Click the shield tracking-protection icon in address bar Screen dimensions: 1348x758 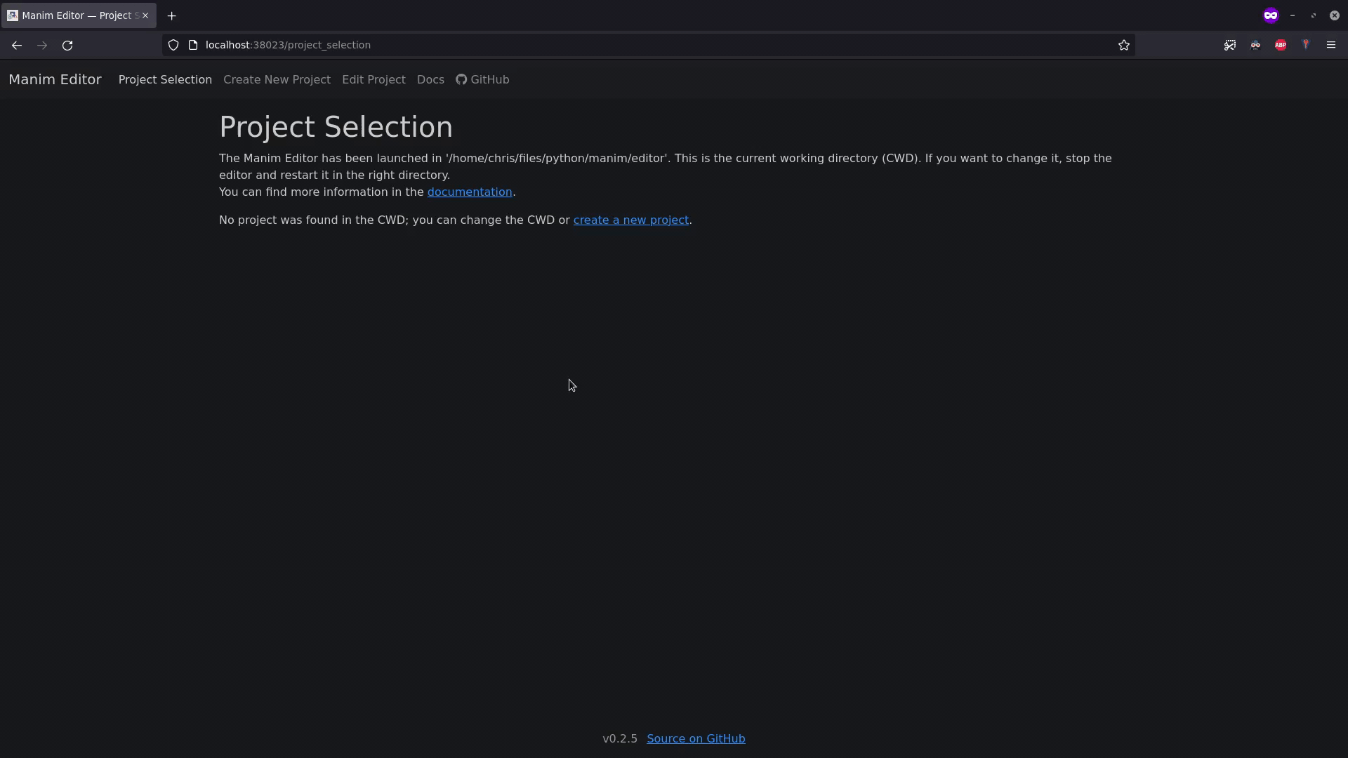point(173,44)
